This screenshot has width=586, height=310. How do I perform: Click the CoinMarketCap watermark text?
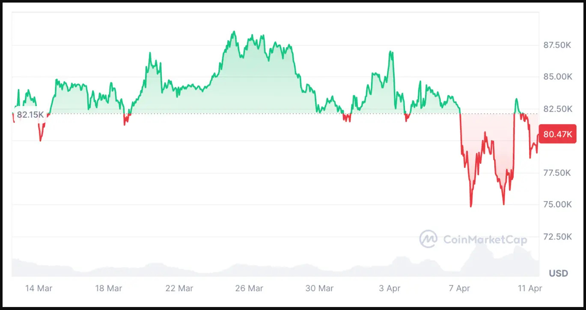(x=484, y=239)
